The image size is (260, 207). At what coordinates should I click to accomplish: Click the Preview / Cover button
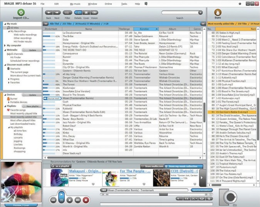[x=21, y=205]
